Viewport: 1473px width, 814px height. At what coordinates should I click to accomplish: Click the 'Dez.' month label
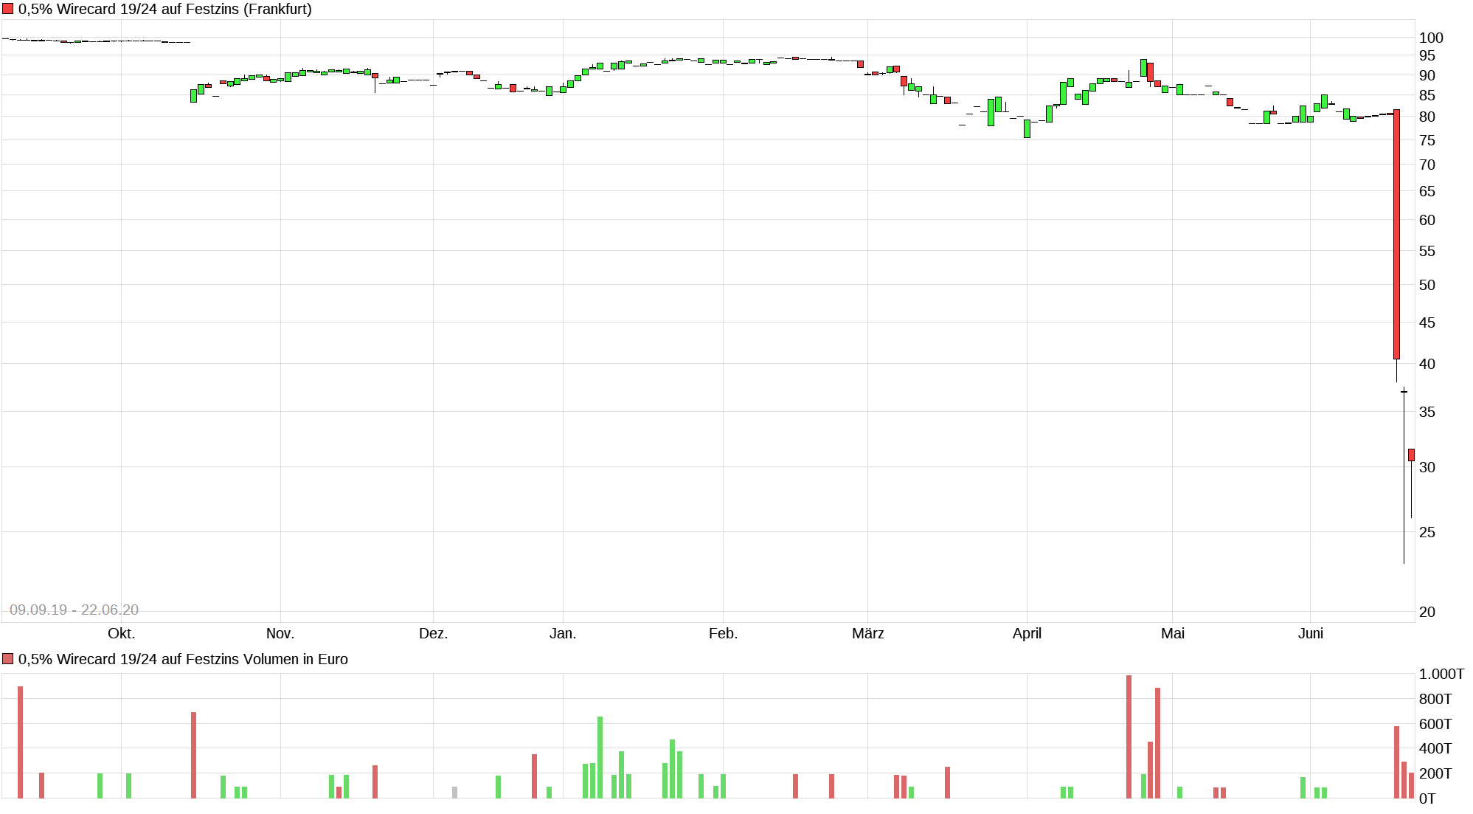[434, 633]
